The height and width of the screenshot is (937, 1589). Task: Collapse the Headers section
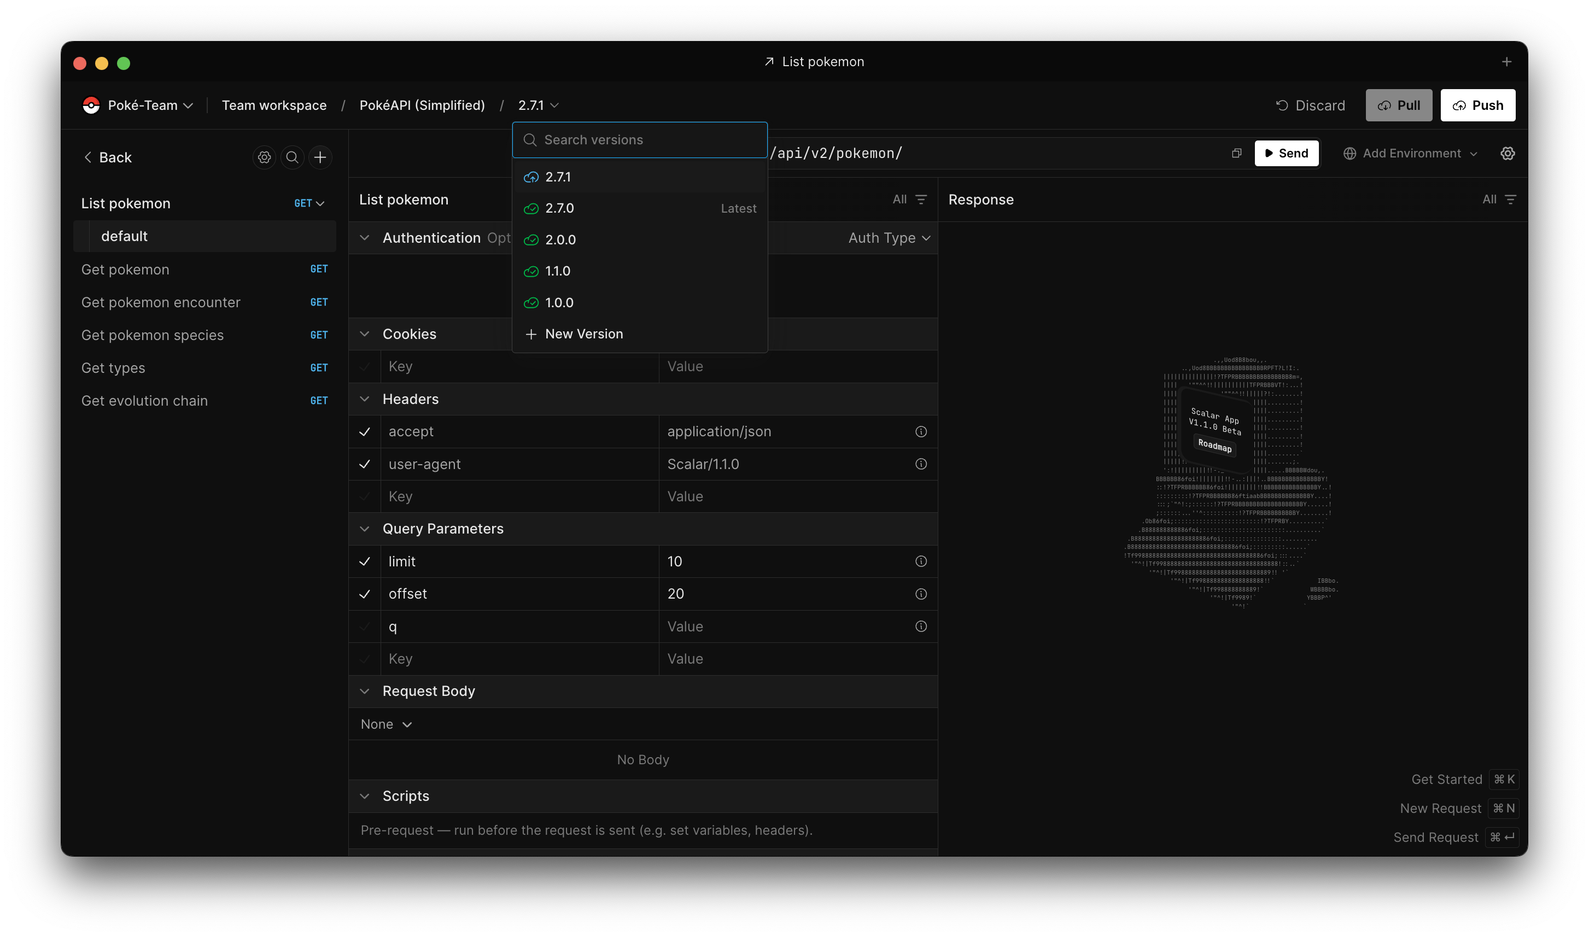click(364, 399)
